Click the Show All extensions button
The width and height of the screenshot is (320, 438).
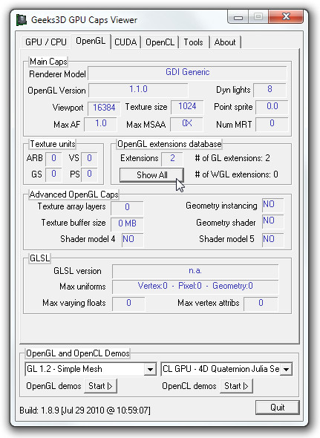tap(151, 175)
